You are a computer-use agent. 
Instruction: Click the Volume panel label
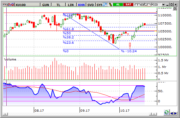point(10,59)
